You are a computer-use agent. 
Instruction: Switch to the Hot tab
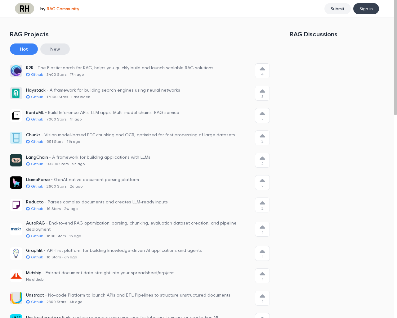pyautogui.click(x=24, y=49)
